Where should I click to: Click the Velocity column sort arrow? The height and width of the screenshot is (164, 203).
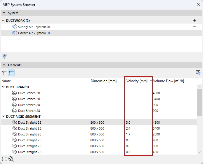click(151, 81)
